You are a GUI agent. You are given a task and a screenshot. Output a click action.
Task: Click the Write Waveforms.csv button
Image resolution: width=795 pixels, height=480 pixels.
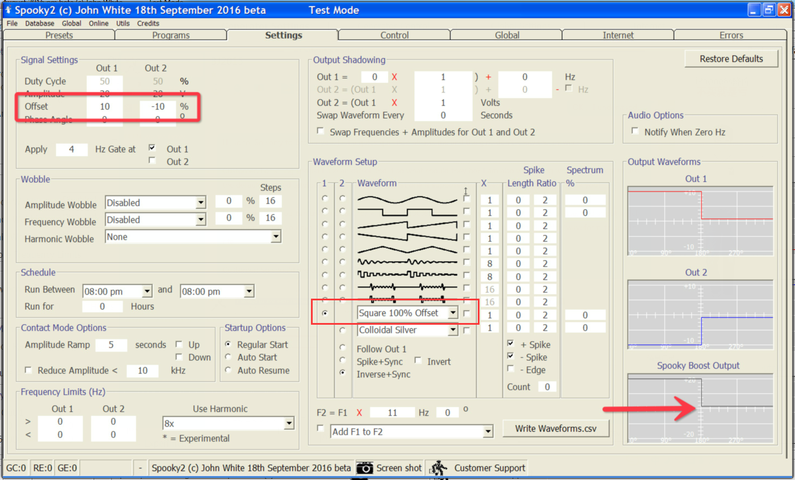(x=556, y=428)
